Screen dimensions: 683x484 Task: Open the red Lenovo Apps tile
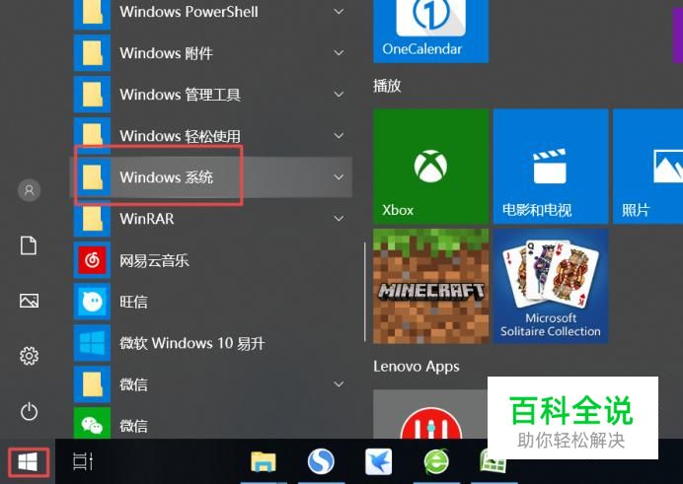coord(430,414)
